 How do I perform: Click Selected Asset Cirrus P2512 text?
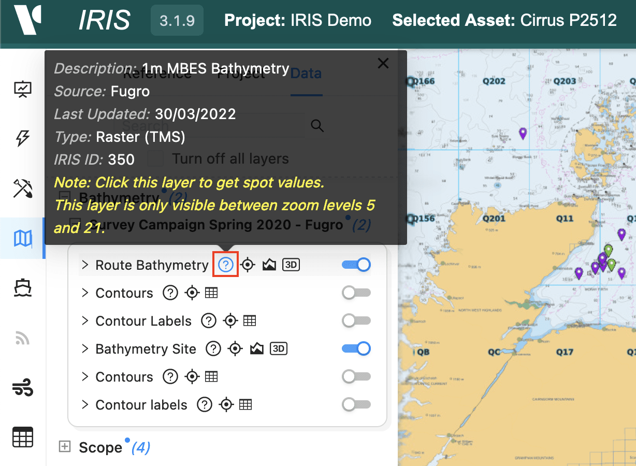click(x=504, y=21)
